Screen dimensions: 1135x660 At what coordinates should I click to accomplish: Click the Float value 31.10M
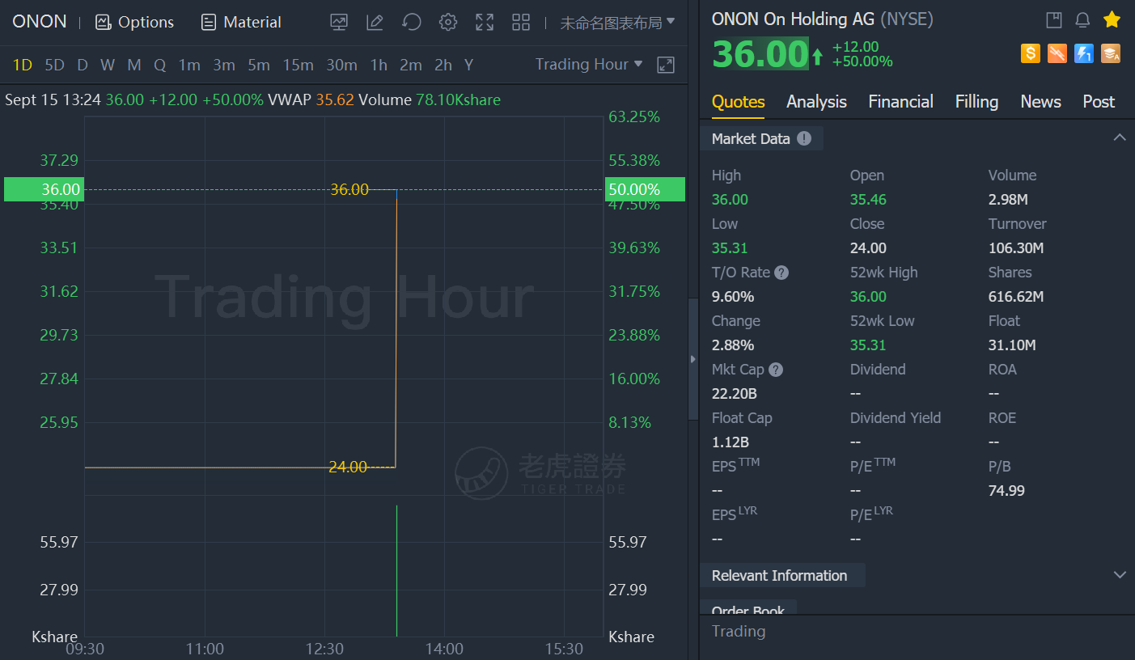[x=1012, y=345]
